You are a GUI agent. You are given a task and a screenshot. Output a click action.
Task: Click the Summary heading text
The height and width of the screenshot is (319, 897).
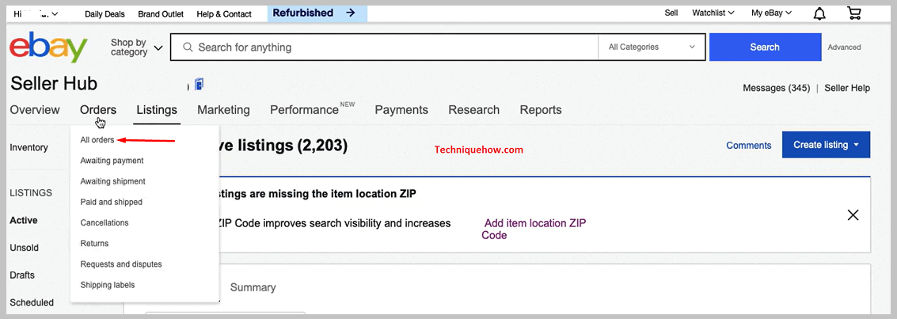[253, 287]
